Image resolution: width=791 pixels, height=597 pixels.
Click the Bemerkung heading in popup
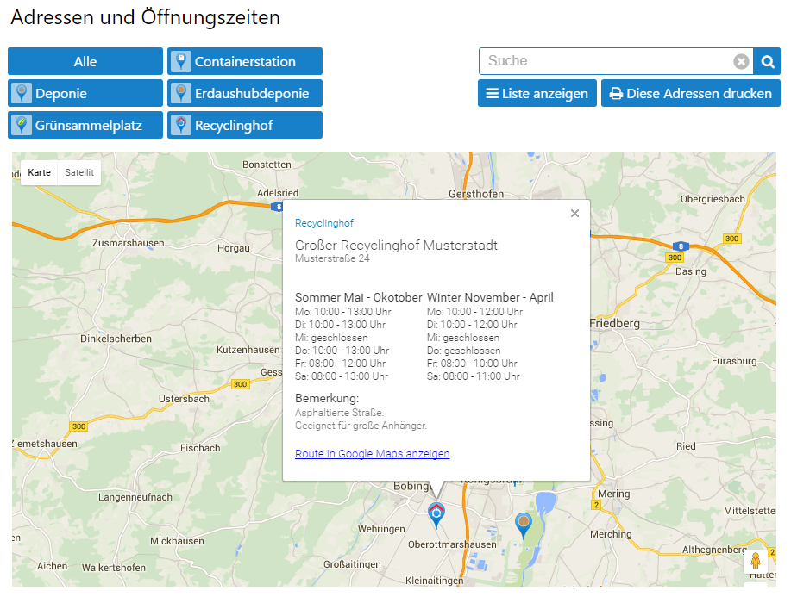point(327,398)
